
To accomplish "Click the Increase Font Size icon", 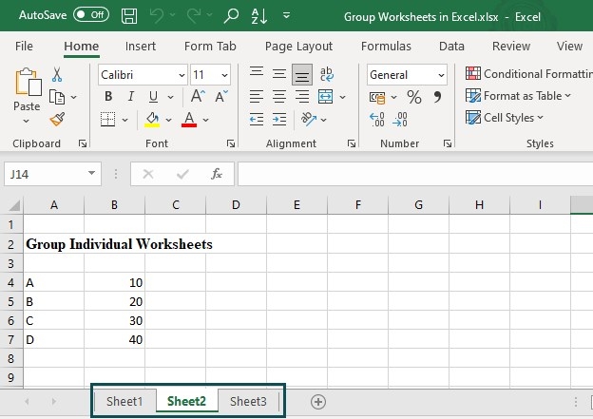I will 198,97.
